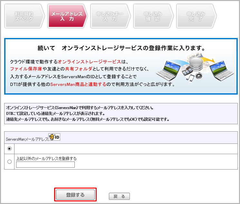Click the red 共有フォルダ text
The height and width of the screenshot is (204, 240).
point(79,69)
